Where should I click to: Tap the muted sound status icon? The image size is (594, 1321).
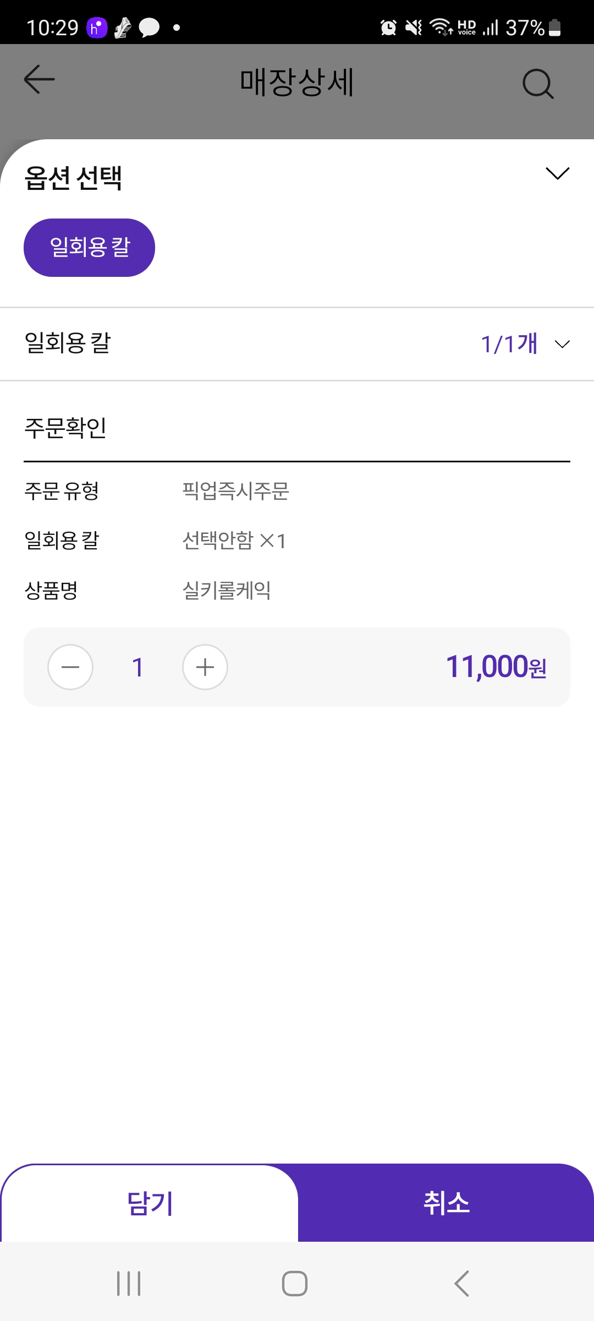coord(414,28)
